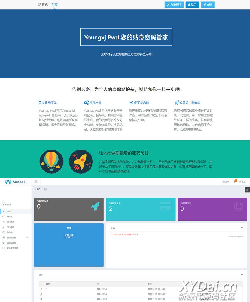The height and width of the screenshot is (302, 250).
Task: Open 密码生成 in the sidebar
Action: [10, 222]
